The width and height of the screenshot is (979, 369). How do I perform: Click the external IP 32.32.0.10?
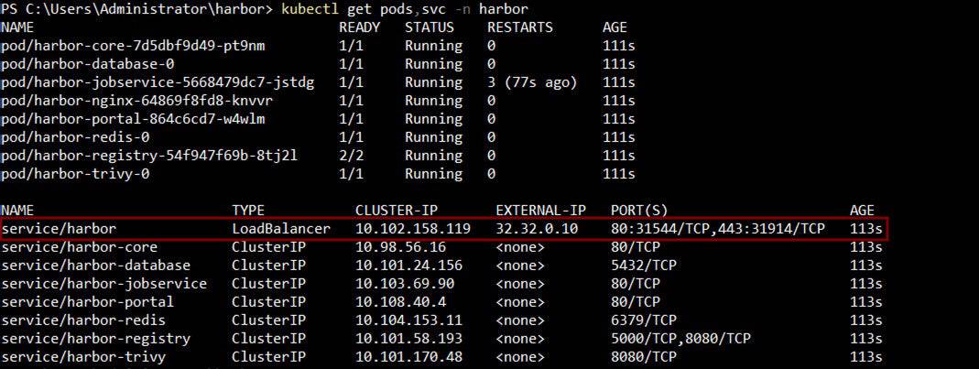[x=537, y=228]
